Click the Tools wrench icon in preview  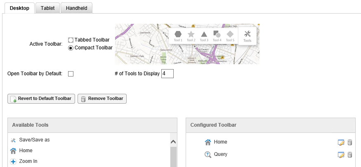(x=247, y=34)
